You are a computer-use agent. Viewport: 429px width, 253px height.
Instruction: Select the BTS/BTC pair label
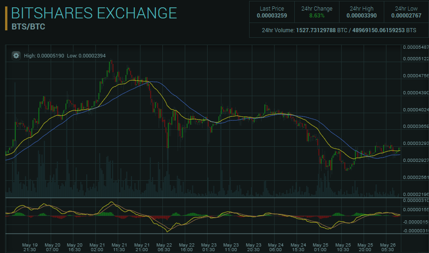[x=29, y=27]
